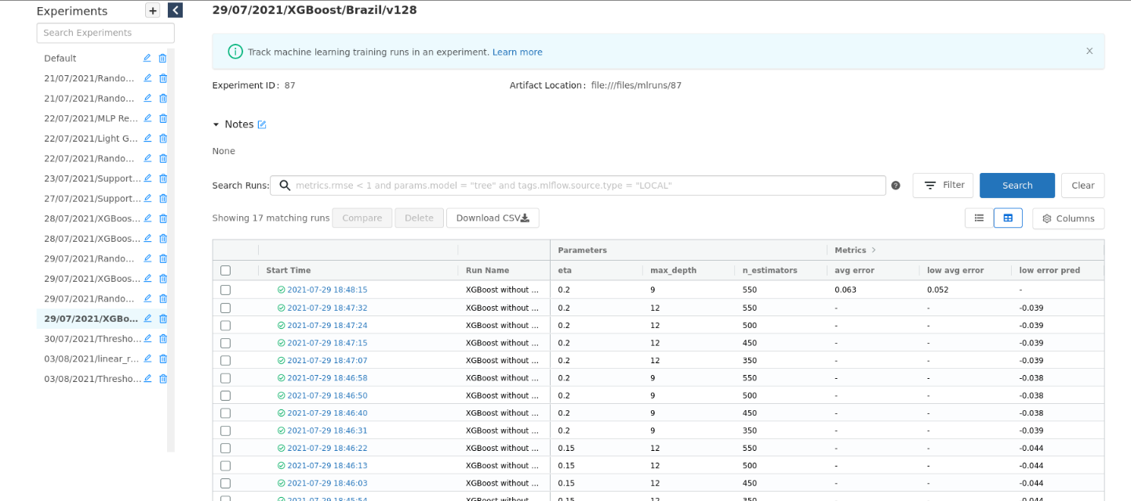Follow the Learn more link in banner
Screen dimensions: 1131x501
click(x=518, y=52)
